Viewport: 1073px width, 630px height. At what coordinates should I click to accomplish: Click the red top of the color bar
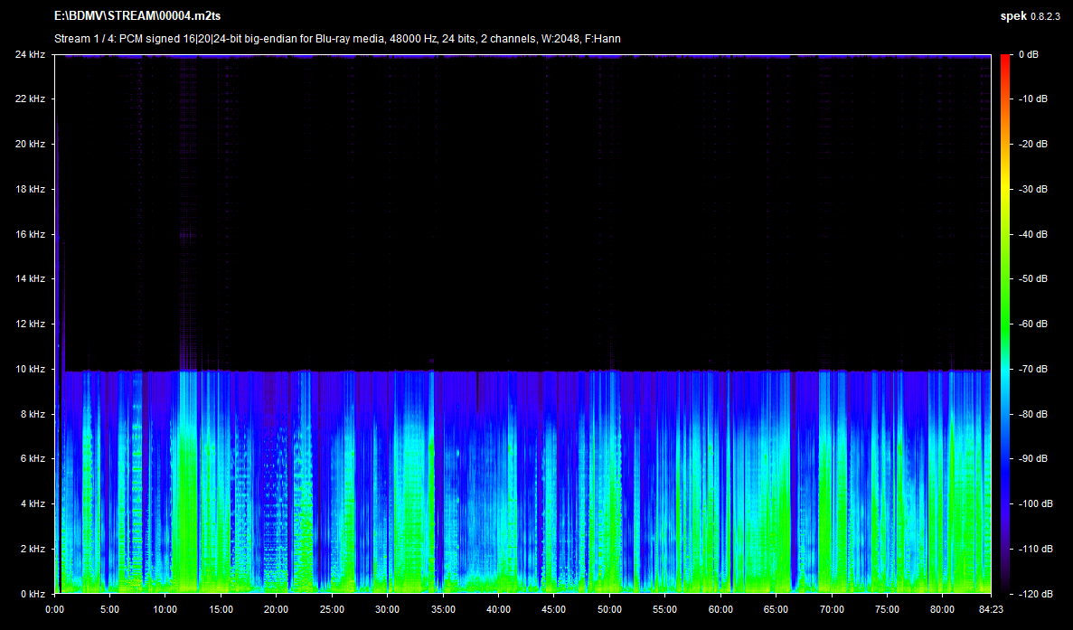(1004, 60)
